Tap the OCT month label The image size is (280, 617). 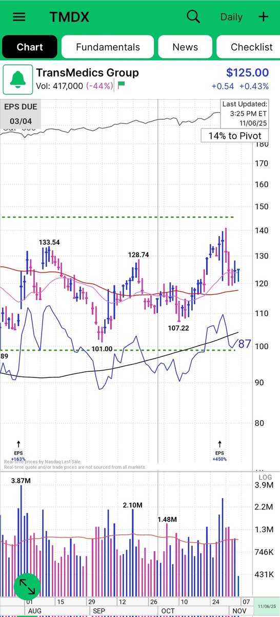169,611
